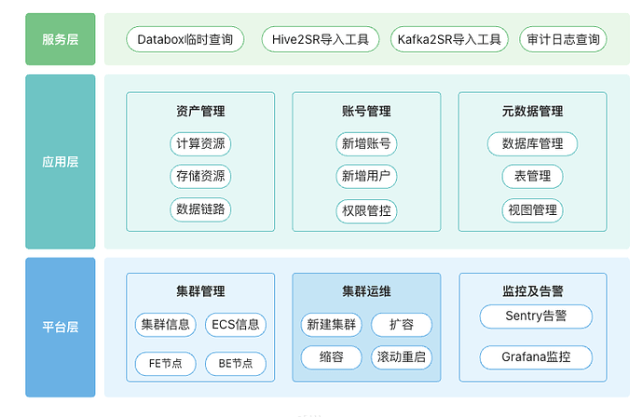Click the 数据链路 pill

(x=200, y=209)
